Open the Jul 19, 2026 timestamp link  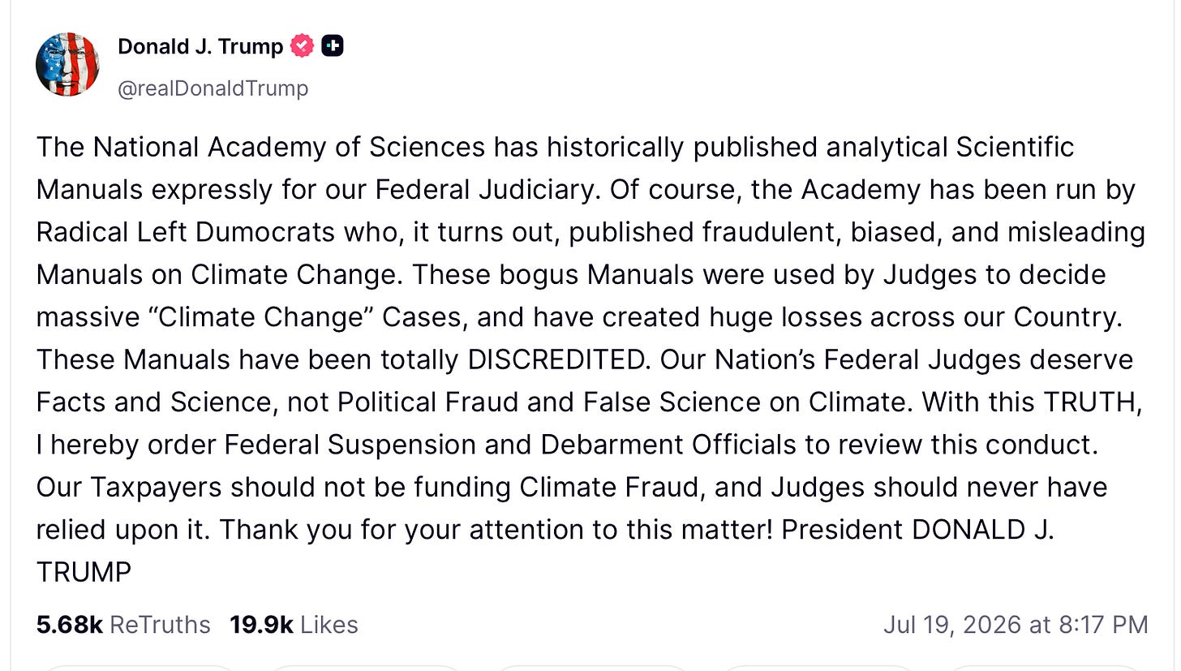coord(1016,625)
